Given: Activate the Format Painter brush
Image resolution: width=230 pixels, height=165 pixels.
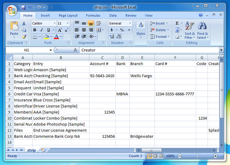Looking at the screenshot, I should [x=24, y=36].
